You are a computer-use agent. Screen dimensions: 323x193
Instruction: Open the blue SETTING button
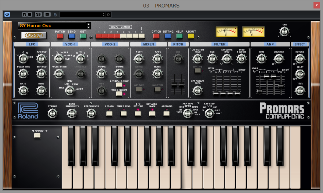click(168, 36)
